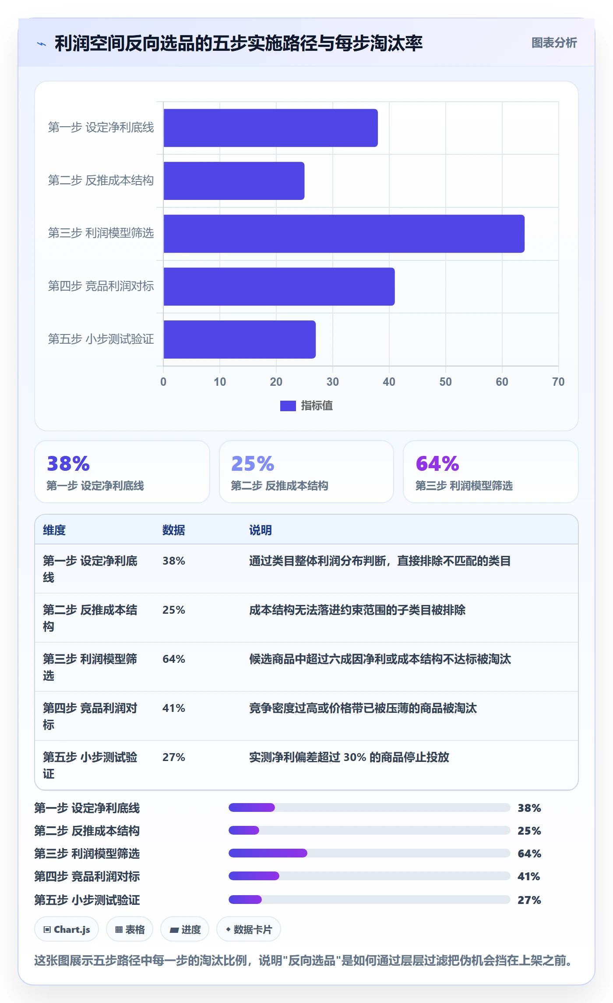Click the description about 实测净利偏差超过 30%
613x1003 pixels.
pos(349,757)
